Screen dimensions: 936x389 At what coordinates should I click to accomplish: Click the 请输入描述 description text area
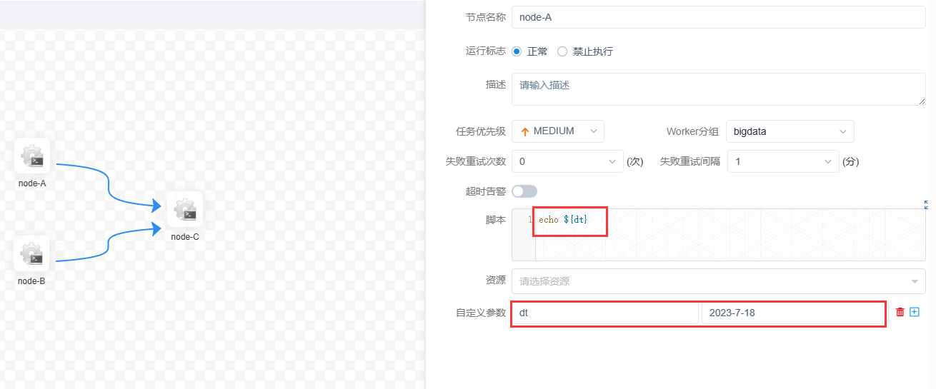click(718, 89)
